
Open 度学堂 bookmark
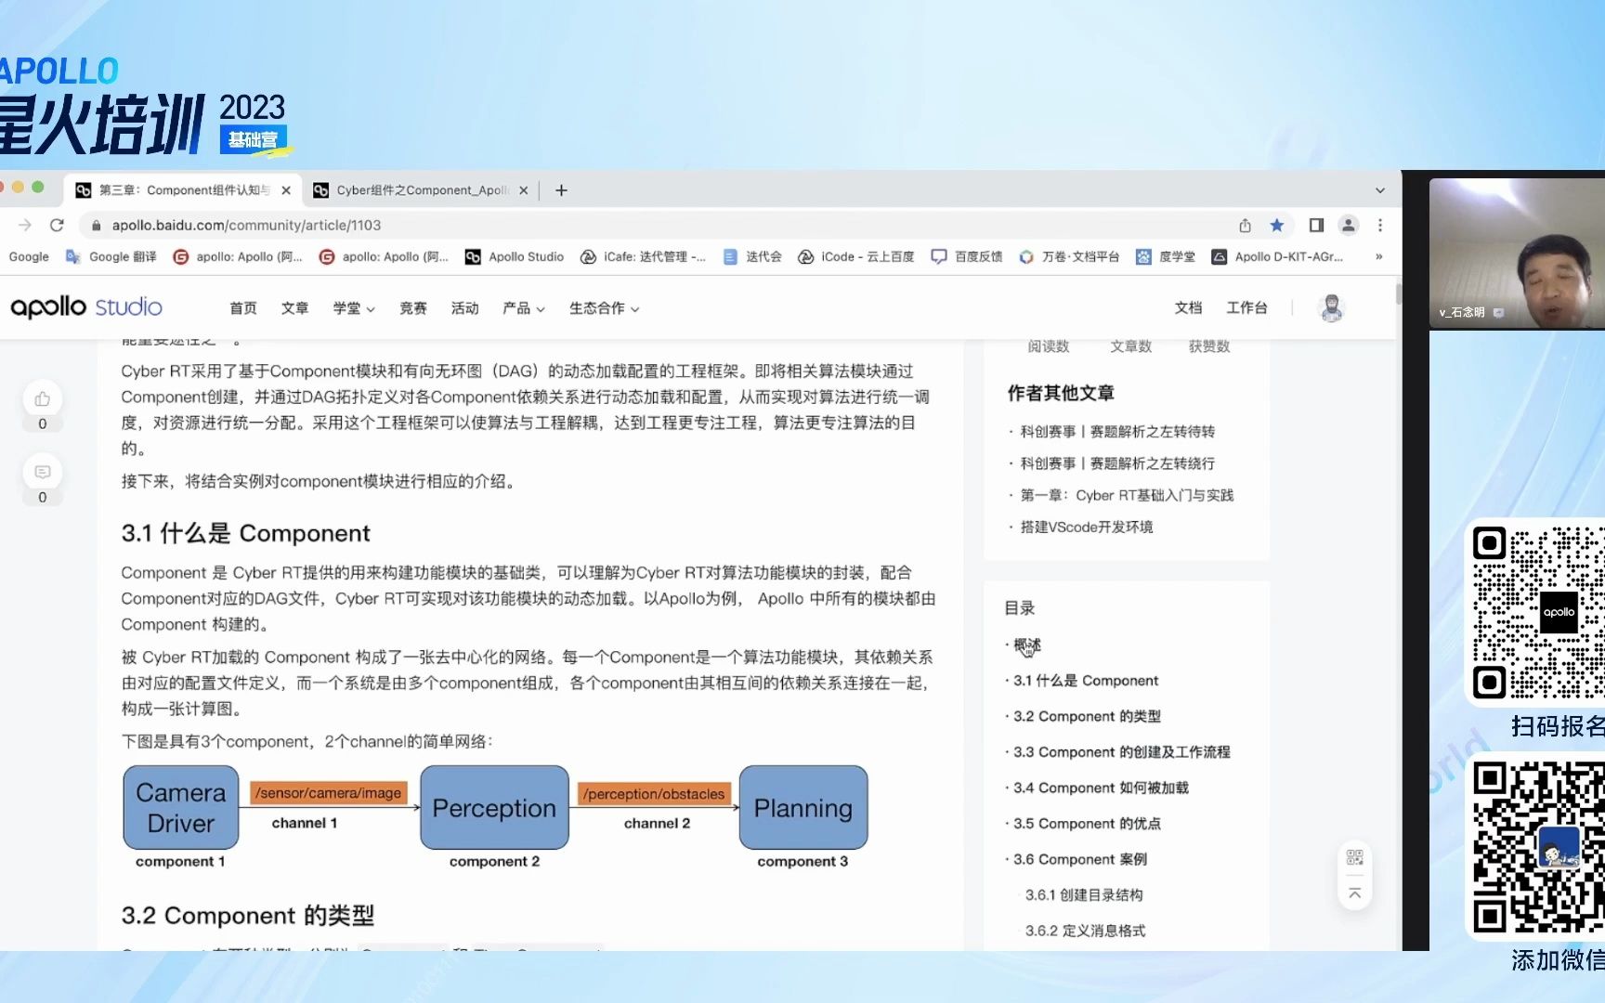pos(1166,256)
